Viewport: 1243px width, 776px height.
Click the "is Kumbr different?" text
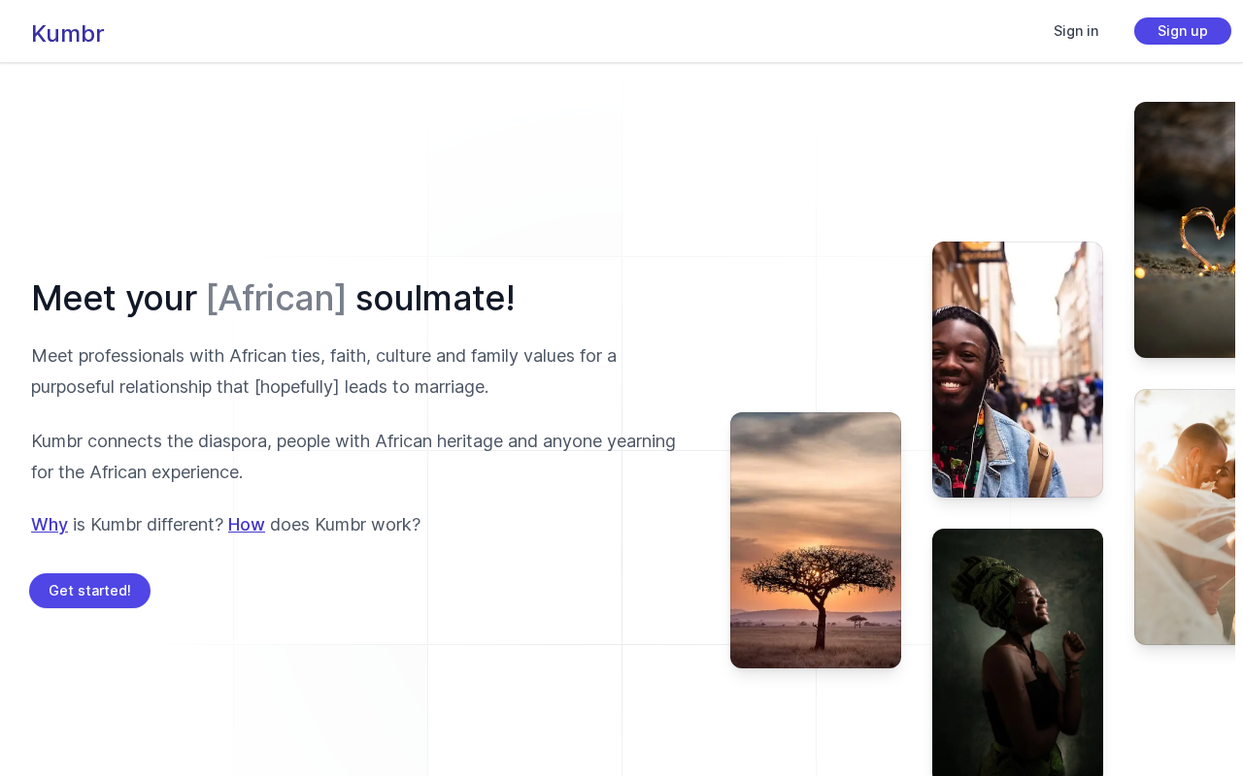coord(148,525)
